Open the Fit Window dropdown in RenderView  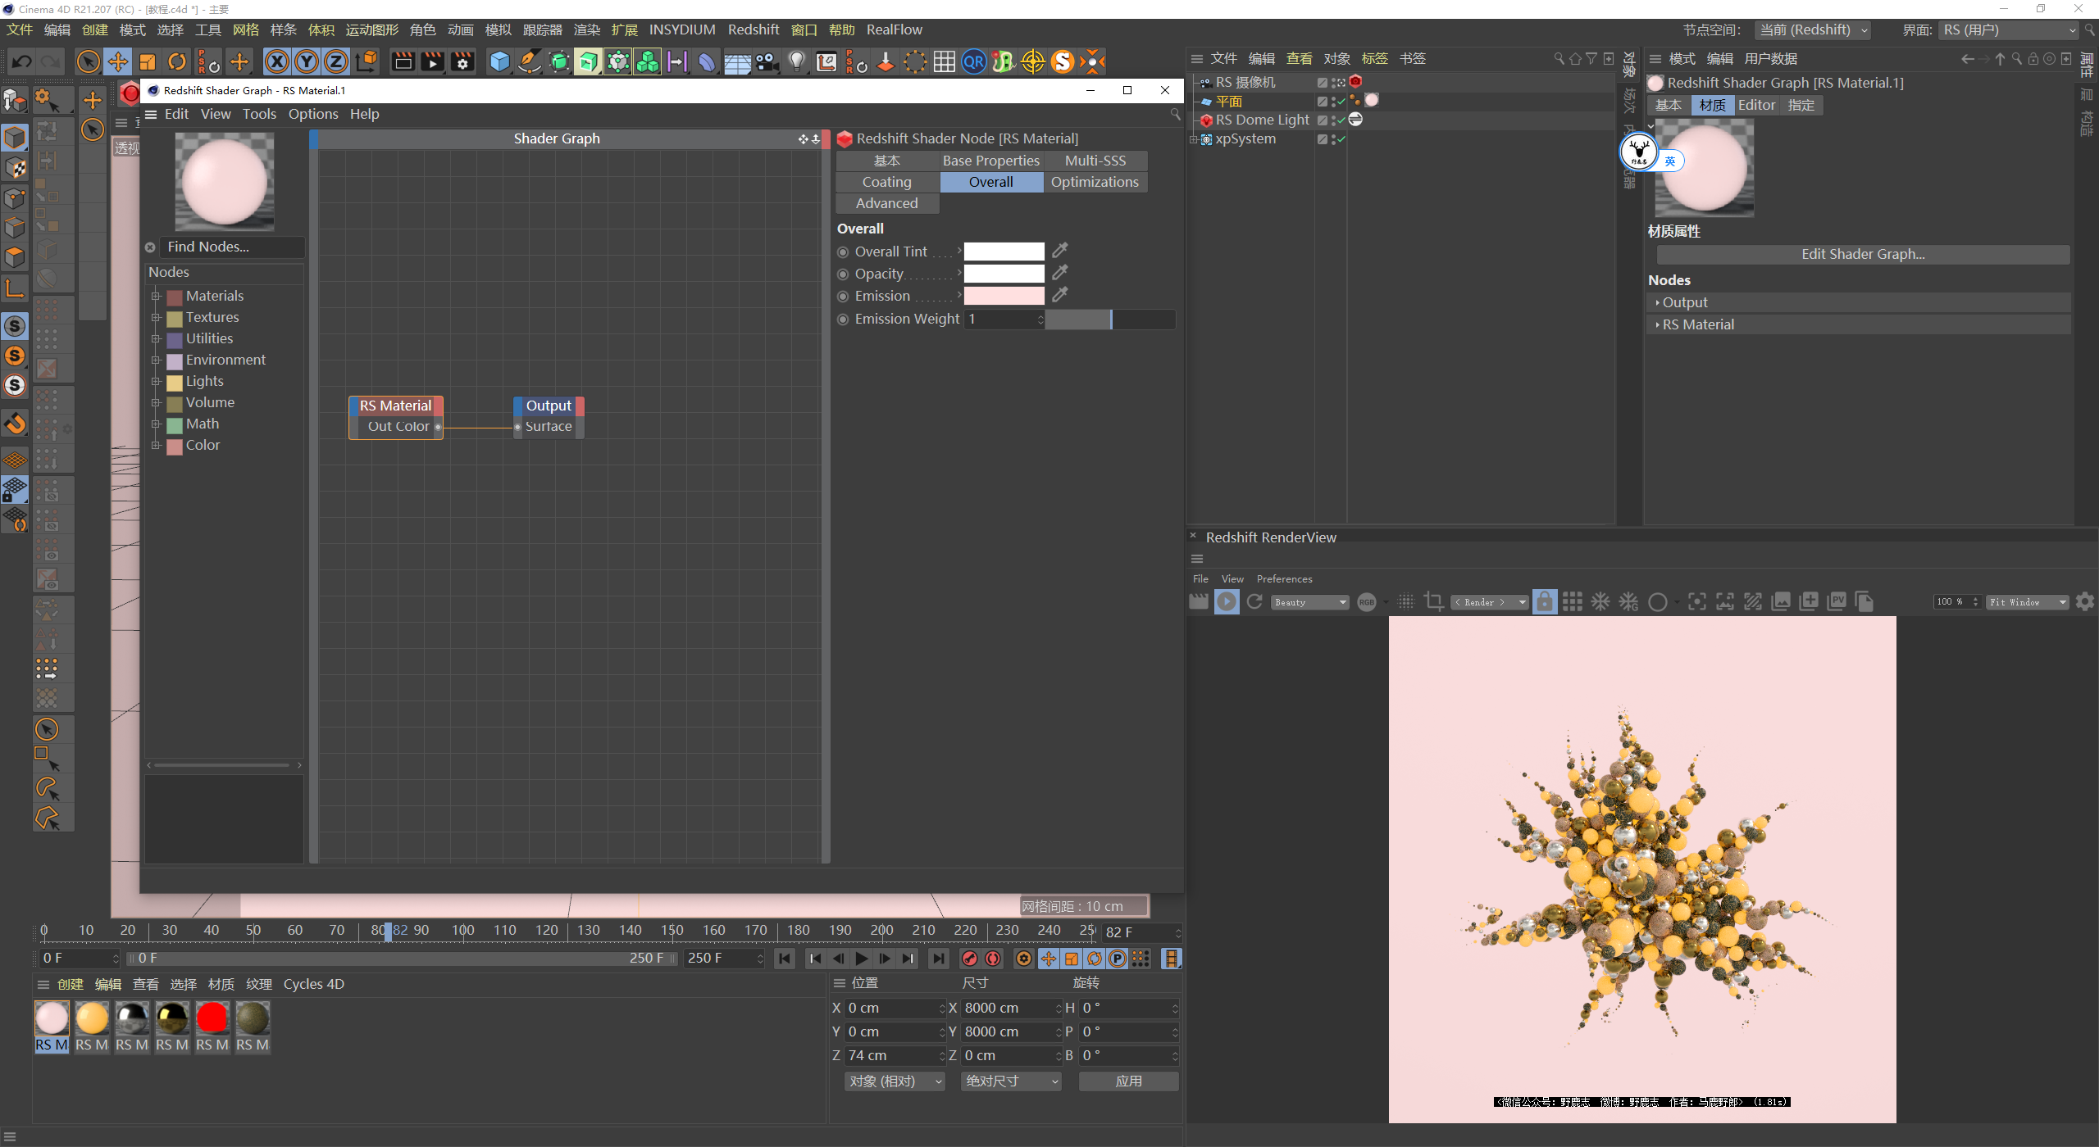(2027, 602)
